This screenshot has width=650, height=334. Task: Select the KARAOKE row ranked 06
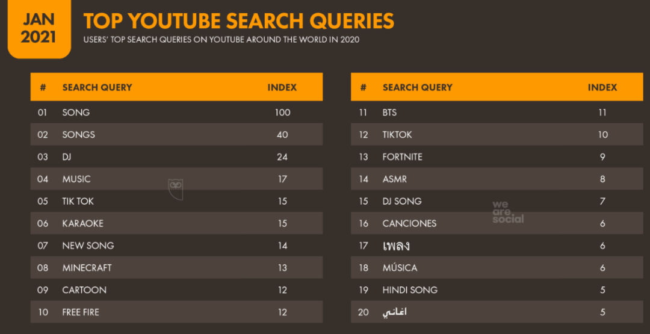[176, 223]
